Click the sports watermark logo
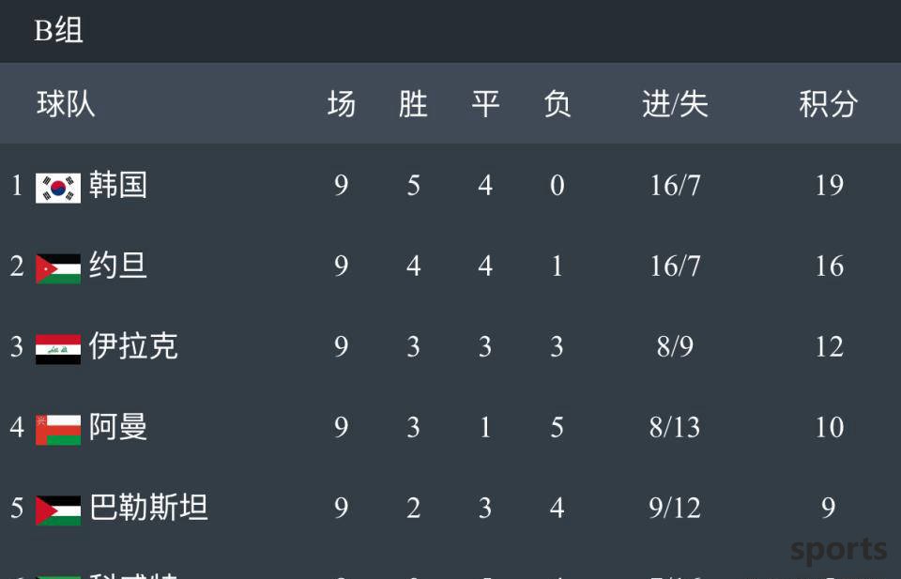Screen dimensions: 901x579 838,550
